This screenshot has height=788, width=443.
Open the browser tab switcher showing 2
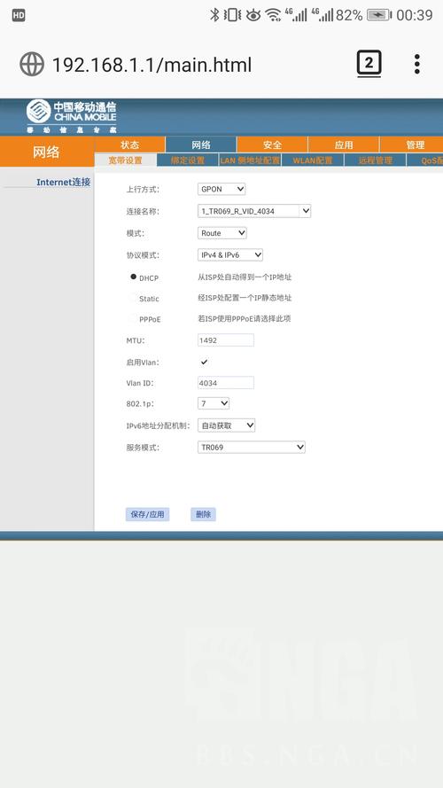click(369, 64)
